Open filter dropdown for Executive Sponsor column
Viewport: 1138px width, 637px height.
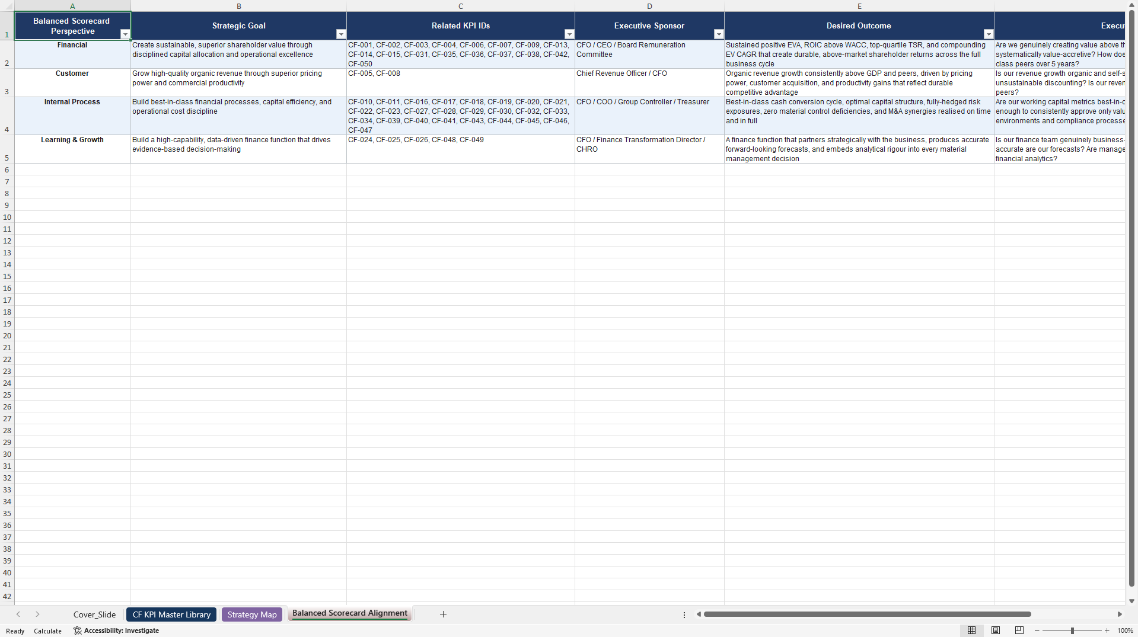pyautogui.click(x=719, y=34)
